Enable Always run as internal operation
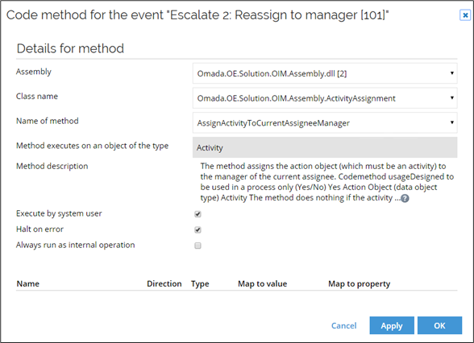The width and height of the screenshot is (474, 343). point(197,246)
